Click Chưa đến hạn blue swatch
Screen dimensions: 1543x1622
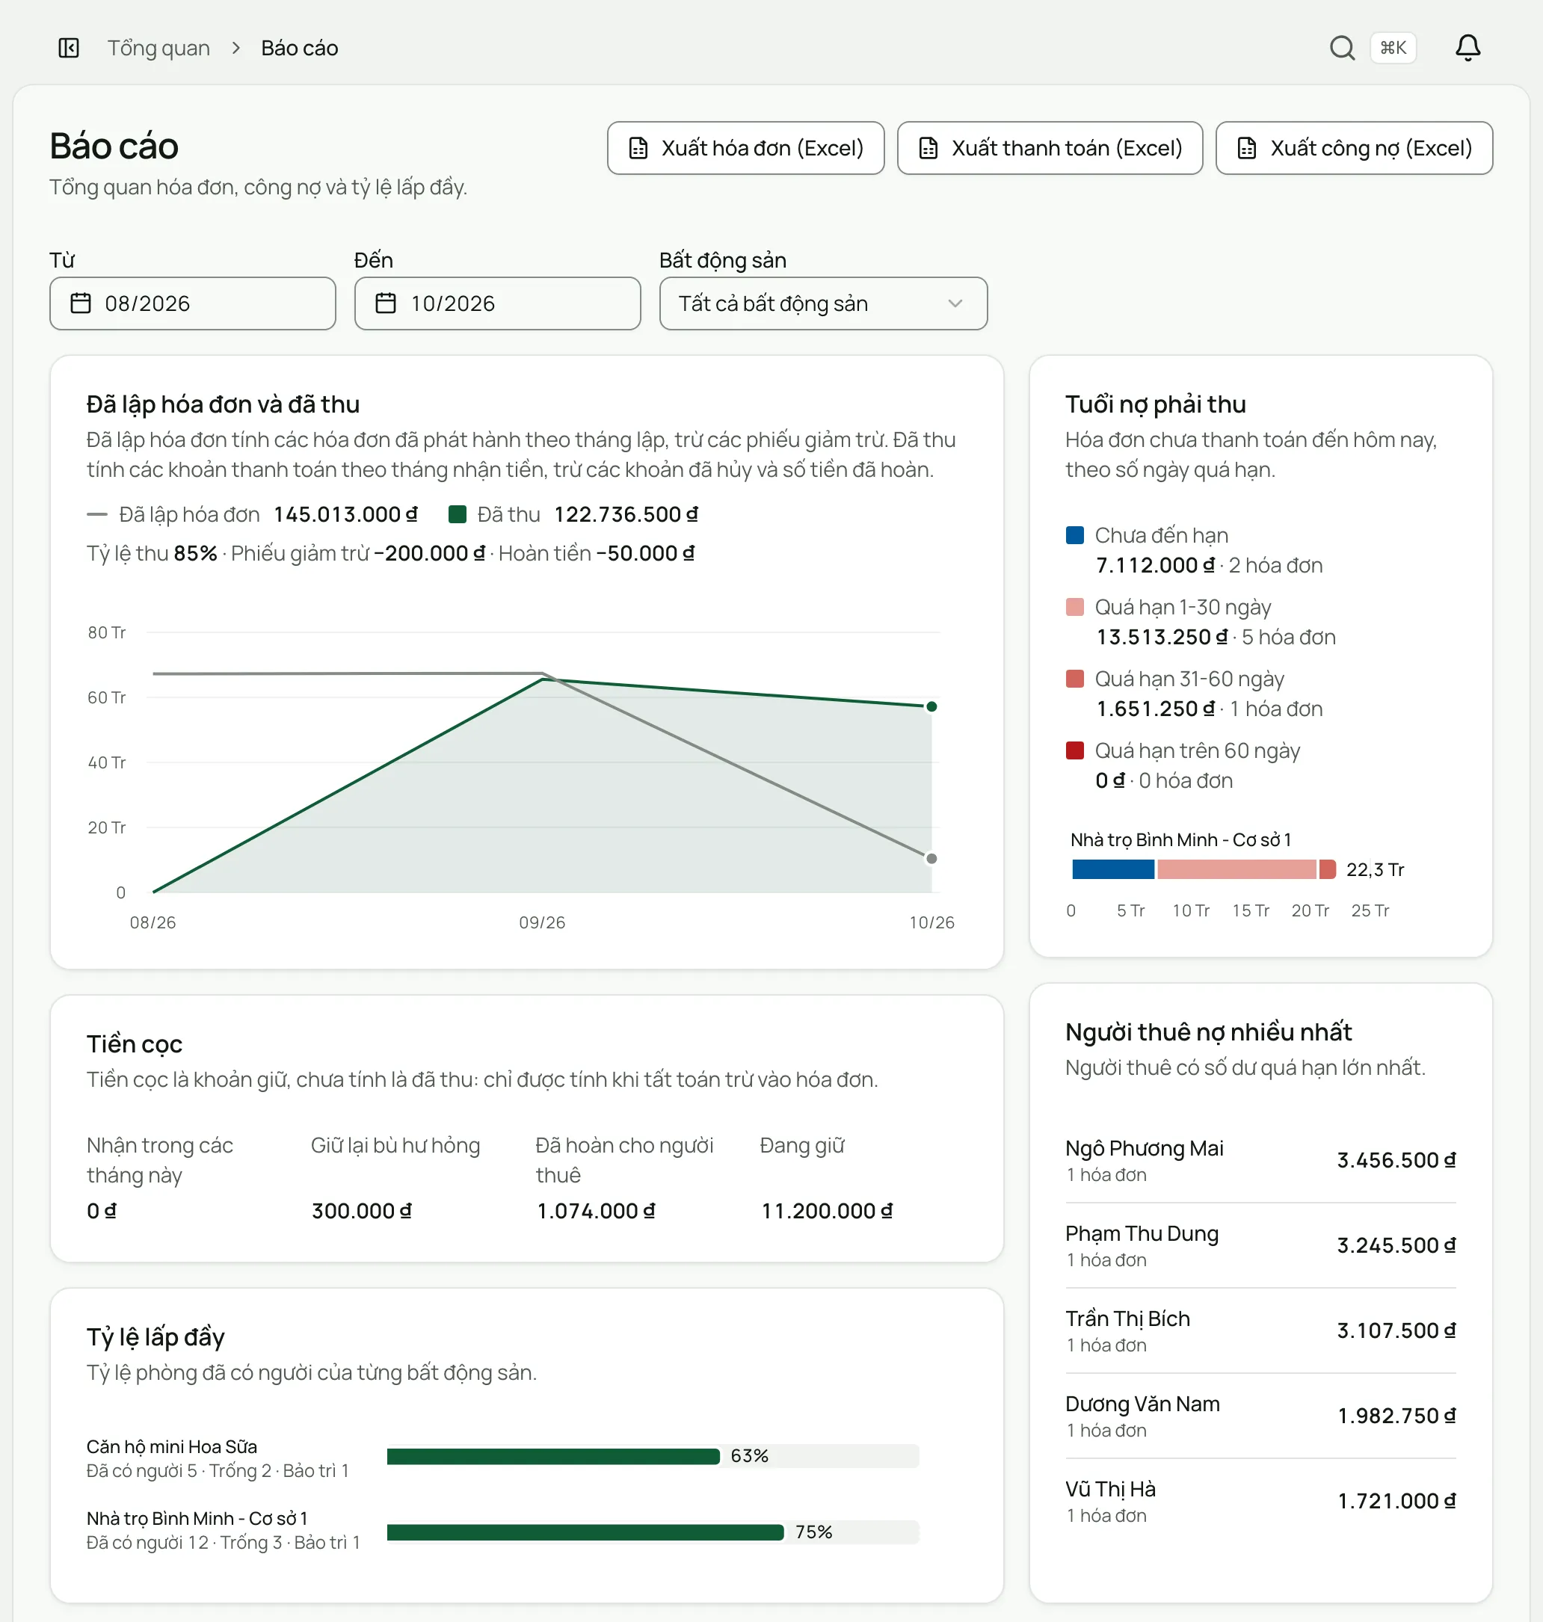[1074, 535]
